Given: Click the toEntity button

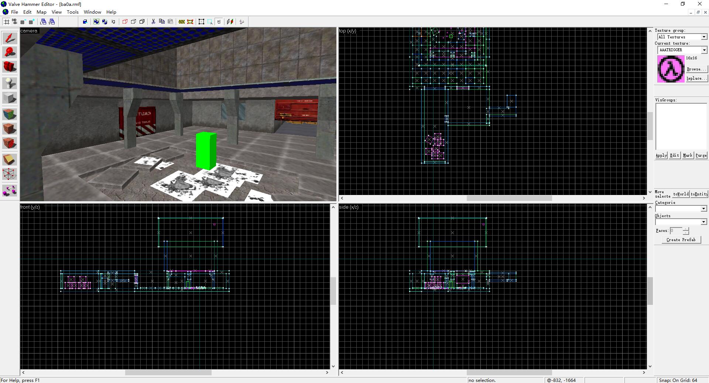Looking at the screenshot, I should pyautogui.click(x=699, y=194).
